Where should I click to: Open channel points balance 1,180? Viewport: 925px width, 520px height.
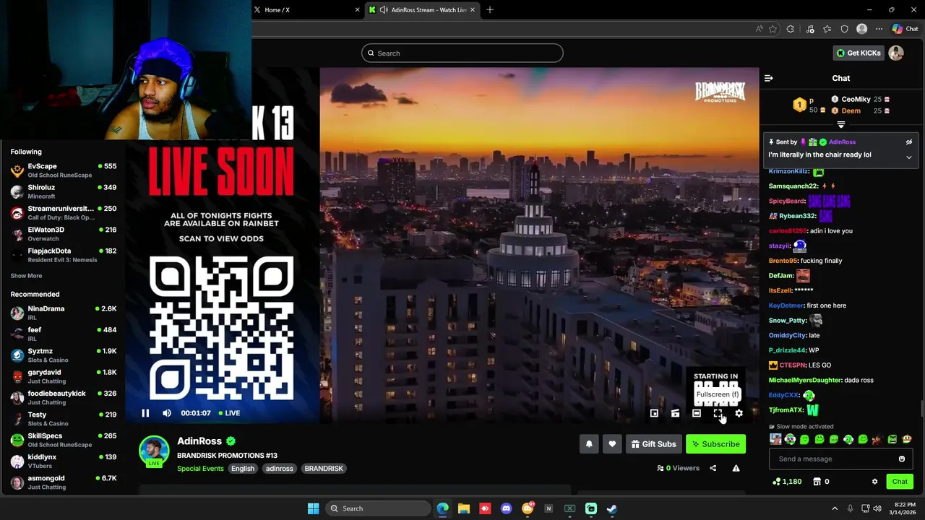pyautogui.click(x=787, y=482)
